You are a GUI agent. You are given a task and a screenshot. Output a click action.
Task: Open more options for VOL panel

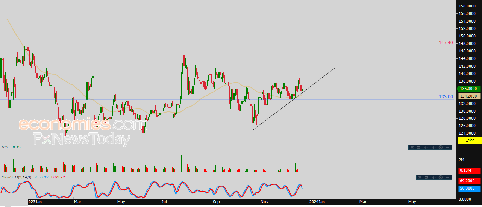[447, 147]
